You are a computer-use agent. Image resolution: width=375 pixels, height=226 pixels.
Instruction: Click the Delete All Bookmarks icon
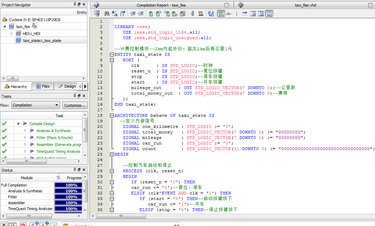[x=182, y=14]
